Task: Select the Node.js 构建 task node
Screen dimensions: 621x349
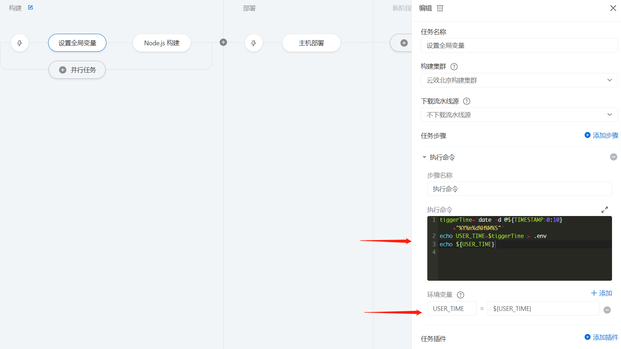Action: 162,43
